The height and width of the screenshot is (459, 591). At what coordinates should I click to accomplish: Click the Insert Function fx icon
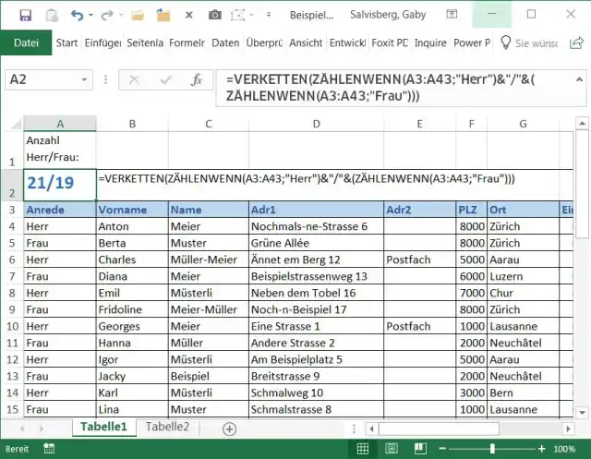[x=197, y=80]
